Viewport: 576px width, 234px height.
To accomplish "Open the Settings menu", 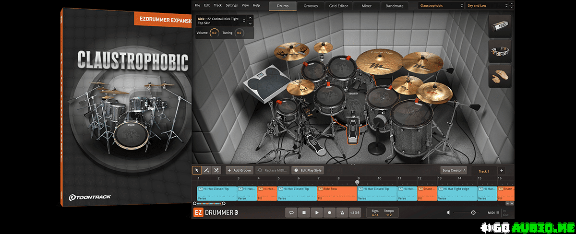I will pyautogui.click(x=231, y=5).
